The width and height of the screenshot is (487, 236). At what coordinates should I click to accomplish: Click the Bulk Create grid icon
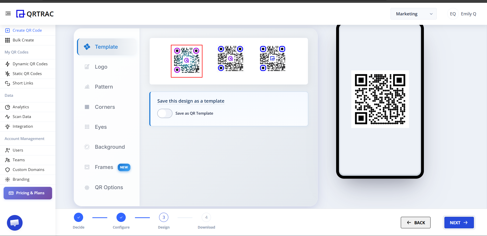[x=7, y=40]
